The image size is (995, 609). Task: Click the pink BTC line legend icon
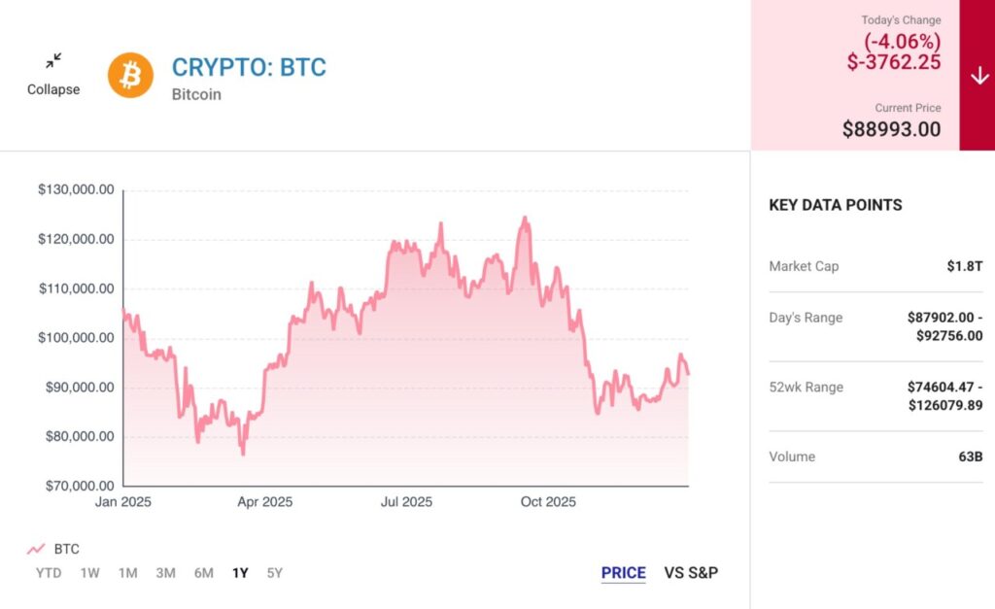[x=37, y=549]
